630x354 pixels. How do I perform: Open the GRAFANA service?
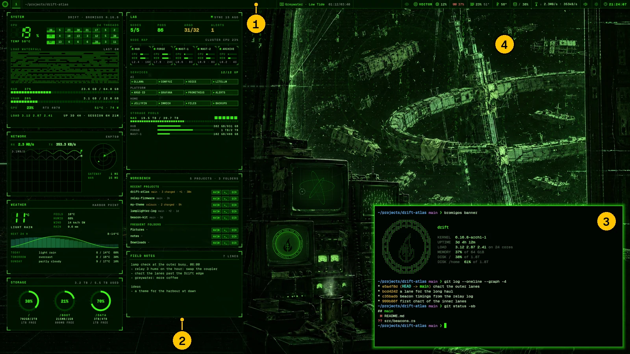coord(170,92)
